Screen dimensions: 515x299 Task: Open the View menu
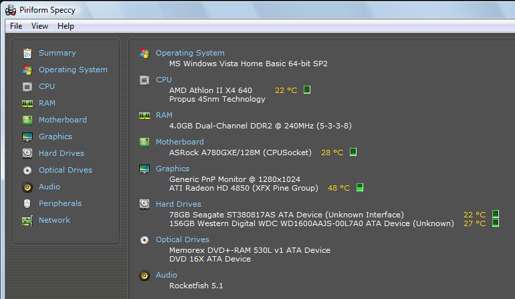pyautogui.click(x=39, y=26)
